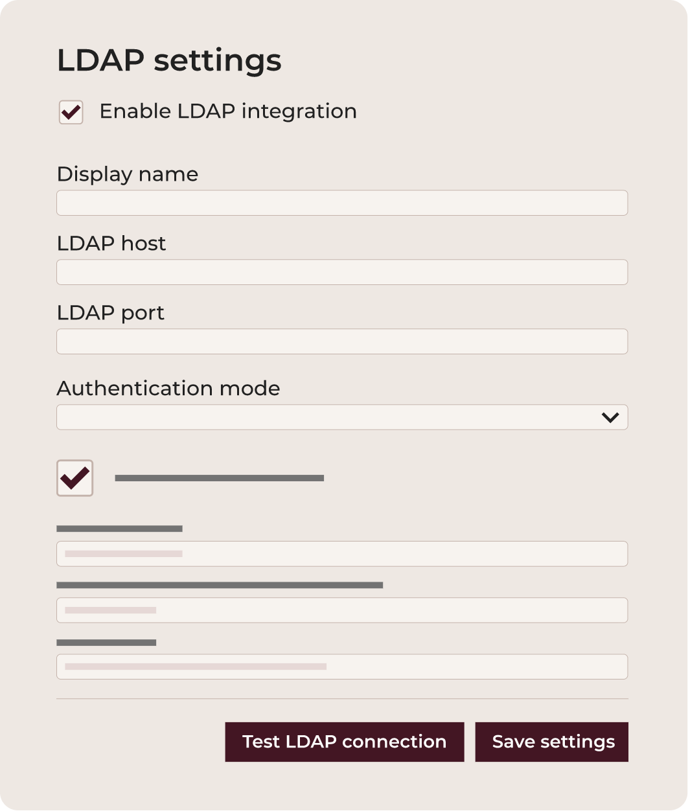The image size is (688, 811).
Task: Click the Authentication mode label
Action: (168, 389)
